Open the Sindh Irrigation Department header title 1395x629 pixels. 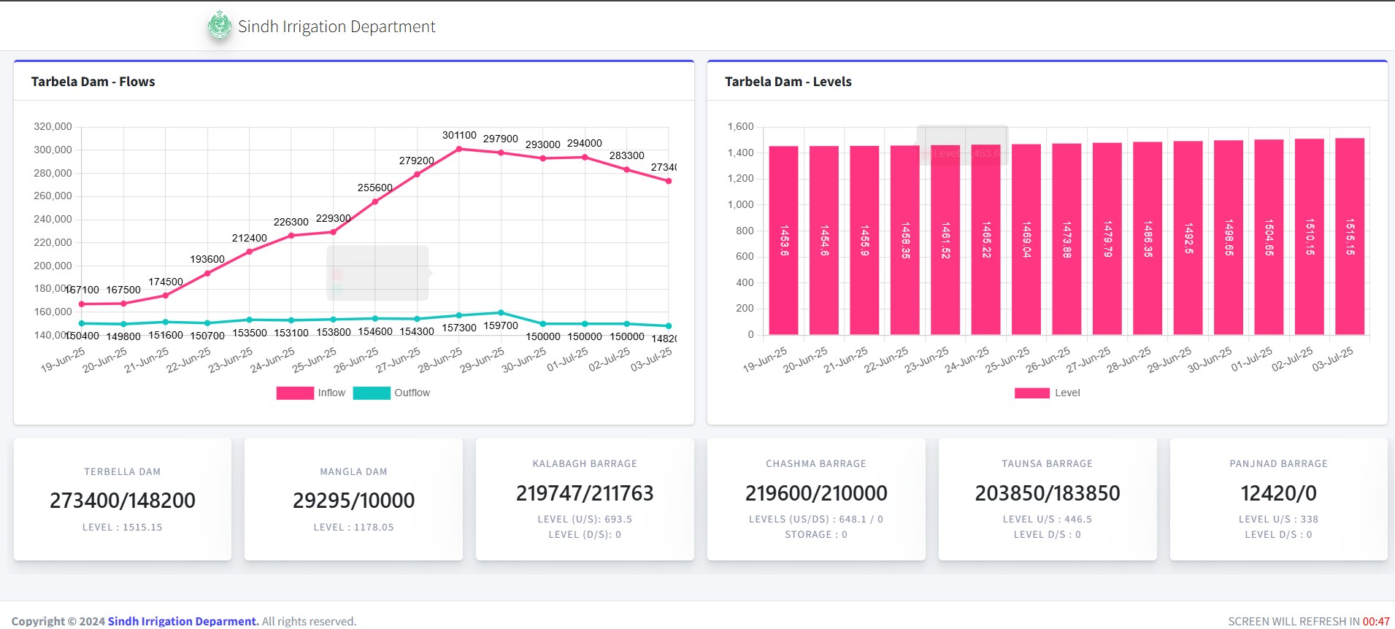tap(337, 27)
